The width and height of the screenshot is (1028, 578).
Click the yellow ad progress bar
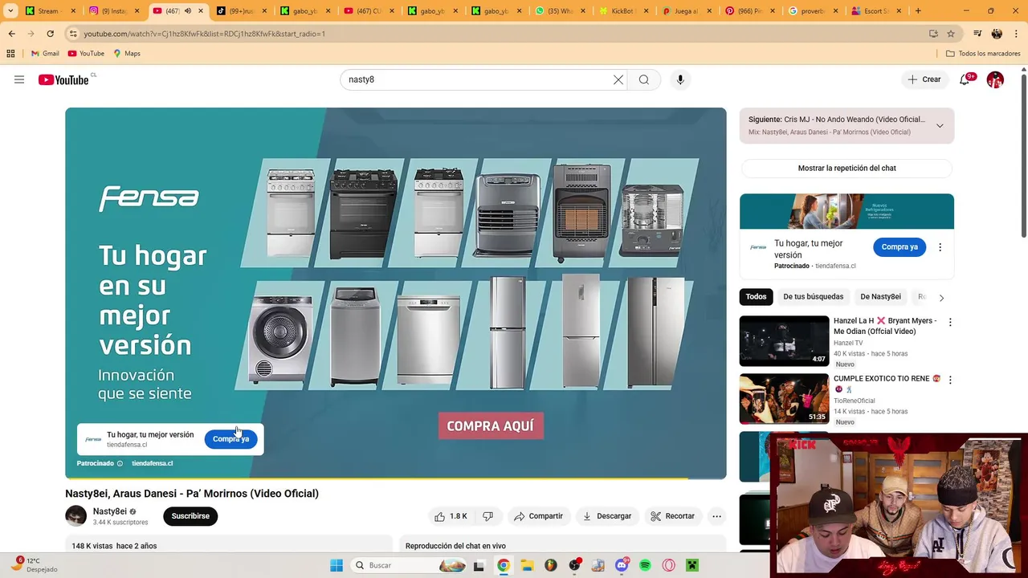(x=376, y=478)
